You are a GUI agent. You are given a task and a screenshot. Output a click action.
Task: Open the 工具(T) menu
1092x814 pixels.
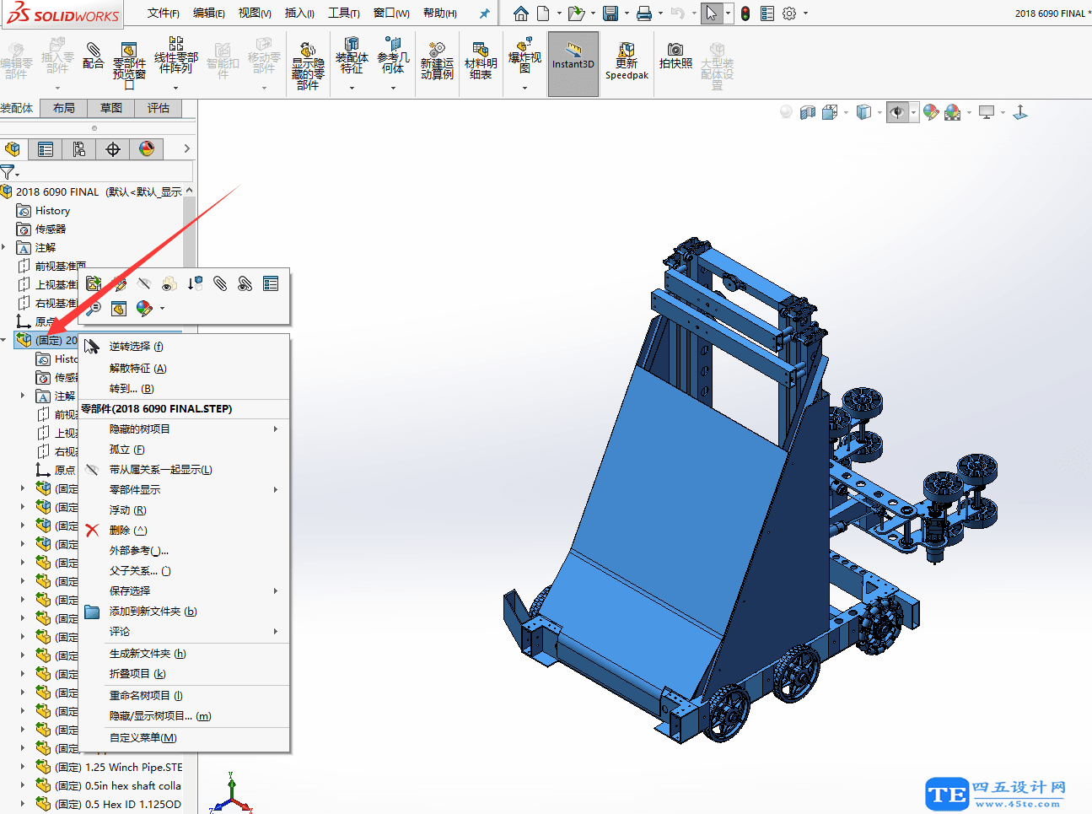click(343, 13)
